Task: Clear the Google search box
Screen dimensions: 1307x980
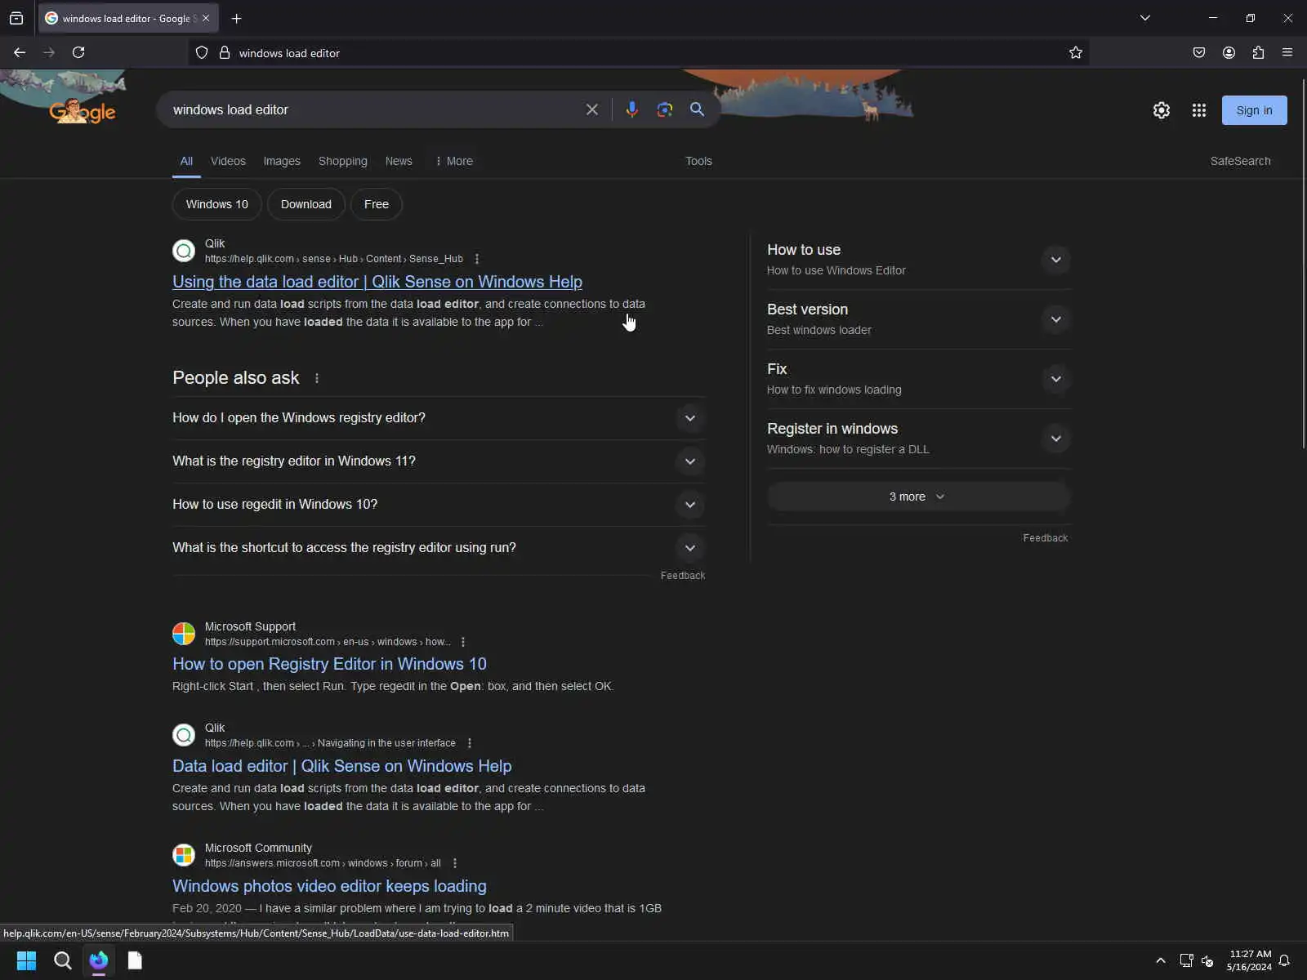Action: click(592, 109)
